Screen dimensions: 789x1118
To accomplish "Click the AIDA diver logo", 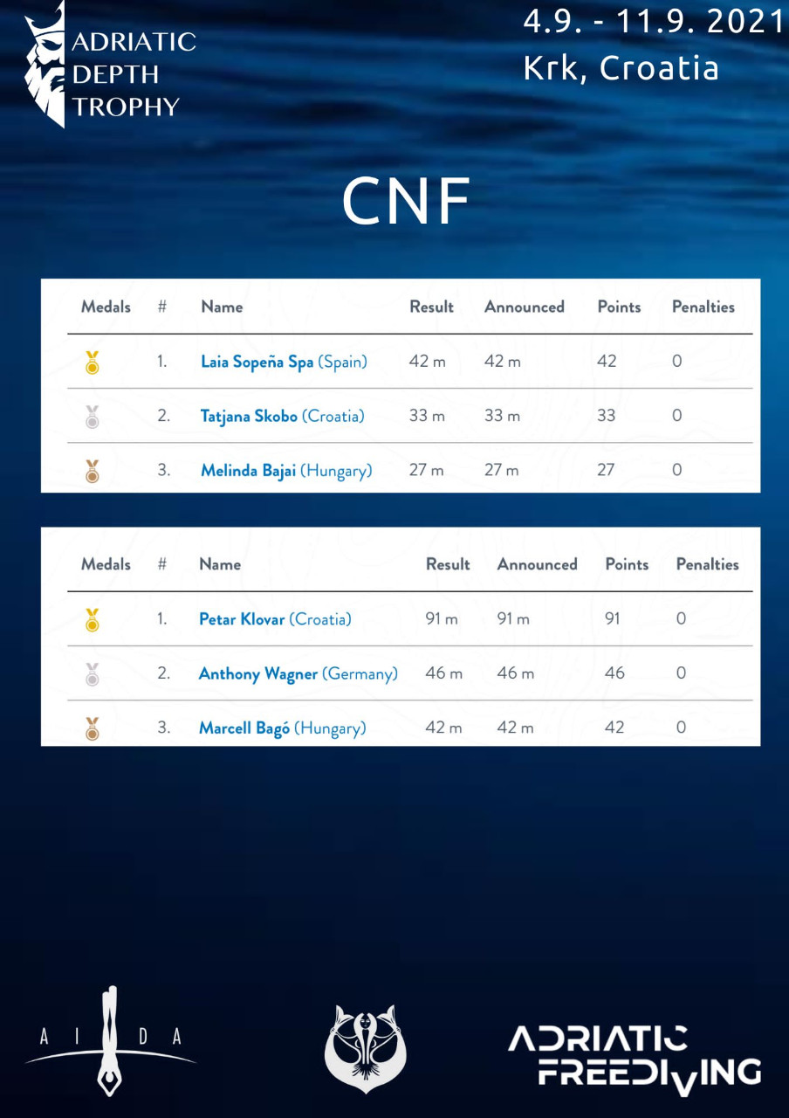I will click(x=110, y=1039).
